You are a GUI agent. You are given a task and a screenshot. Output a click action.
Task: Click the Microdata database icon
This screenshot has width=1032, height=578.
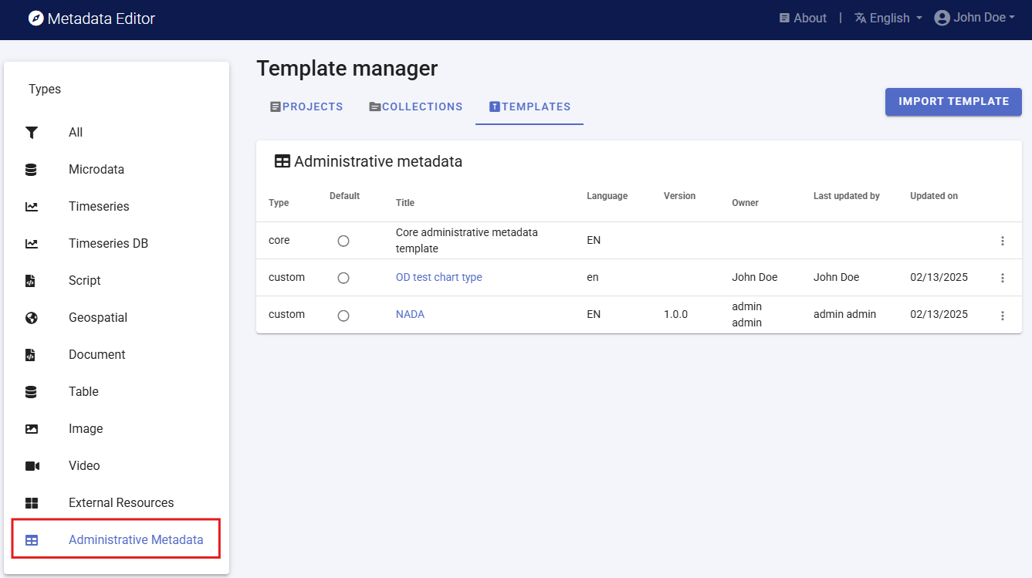point(32,170)
